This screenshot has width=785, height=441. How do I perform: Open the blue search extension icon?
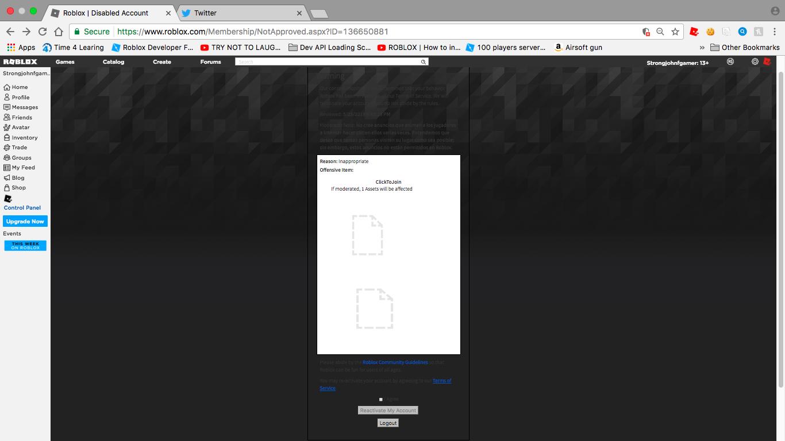pyautogui.click(x=742, y=32)
